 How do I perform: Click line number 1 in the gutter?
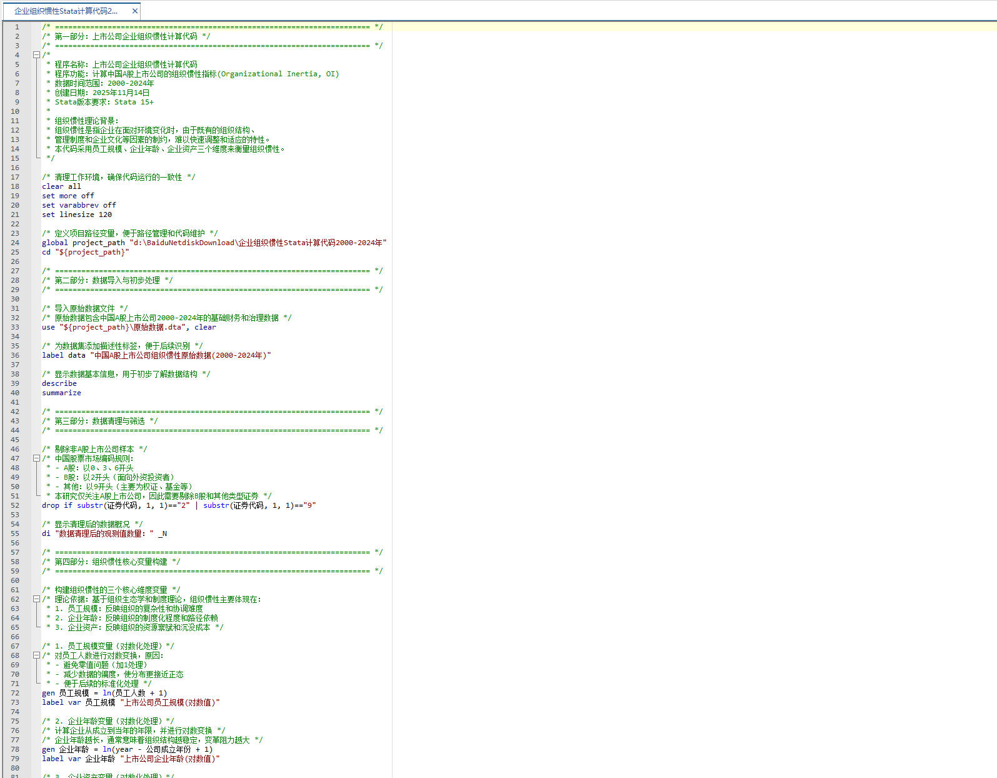pos(17,27)
